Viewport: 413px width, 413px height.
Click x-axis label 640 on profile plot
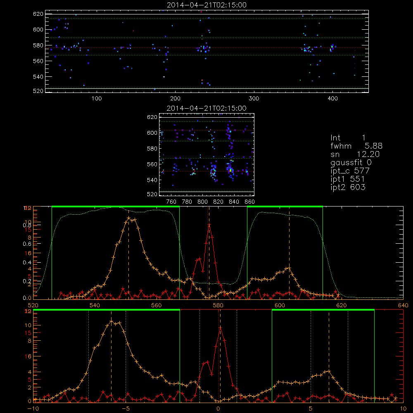[x=403, y=305]
